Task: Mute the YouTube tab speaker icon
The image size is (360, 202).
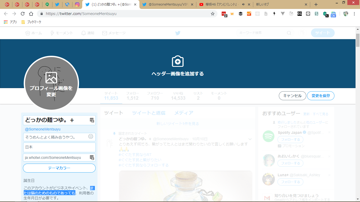Action: point(243,4)
